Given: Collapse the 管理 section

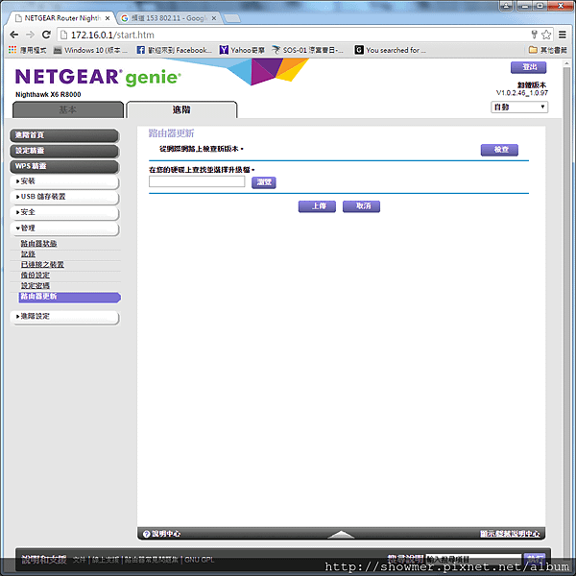Looking at the screenshot, I should point(64,228).
